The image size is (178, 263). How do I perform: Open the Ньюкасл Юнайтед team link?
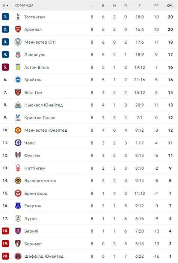pos(44,105)
